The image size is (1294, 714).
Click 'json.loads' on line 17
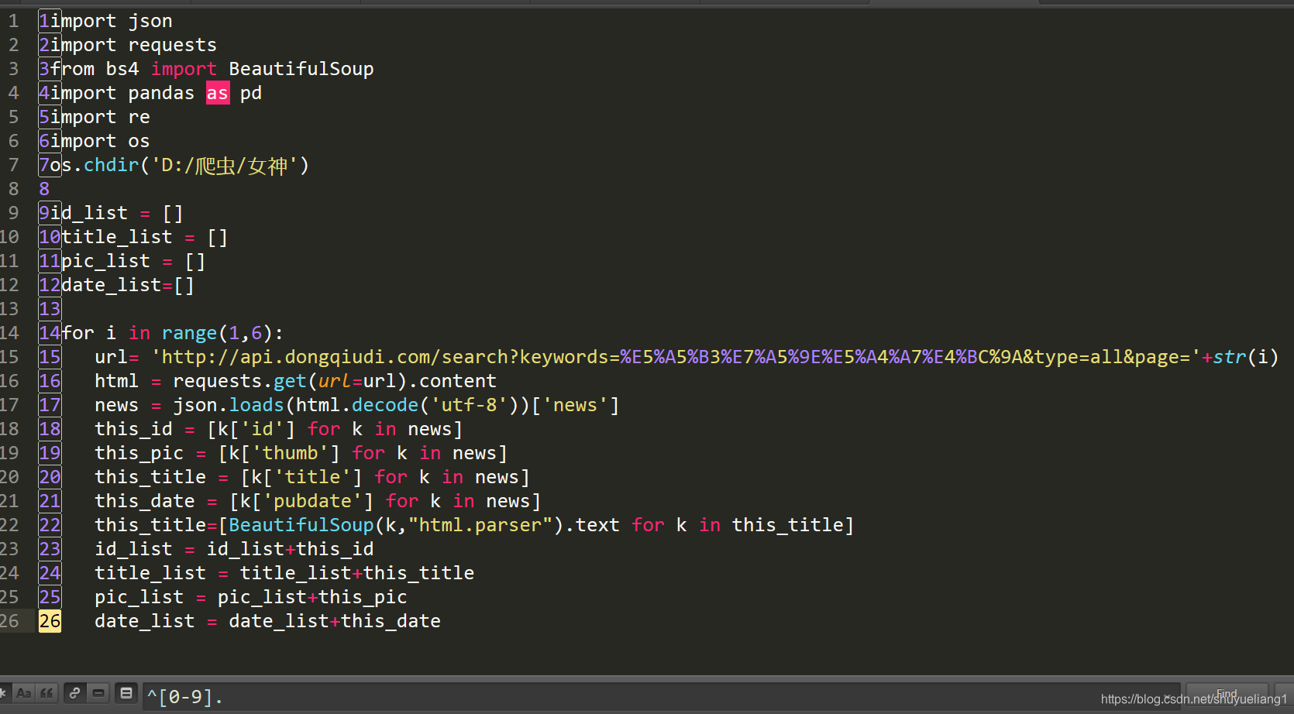click(229, 405)
